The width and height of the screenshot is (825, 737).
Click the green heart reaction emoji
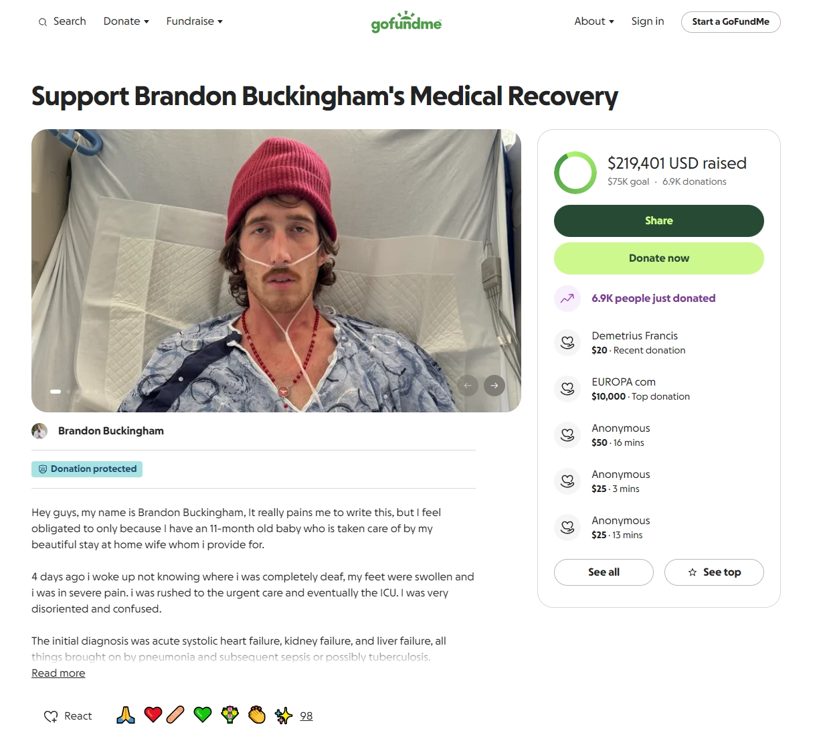click(x=203, y=716)
